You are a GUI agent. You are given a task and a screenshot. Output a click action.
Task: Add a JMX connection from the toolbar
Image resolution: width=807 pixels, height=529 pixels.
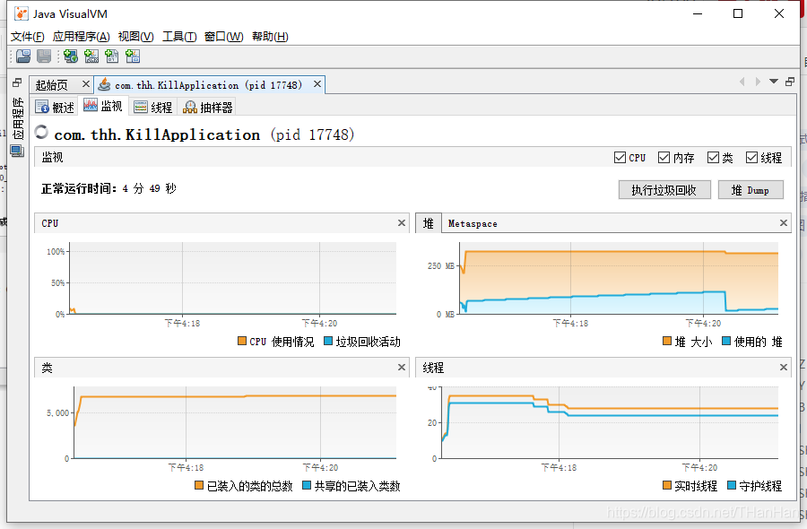[91, 56]
